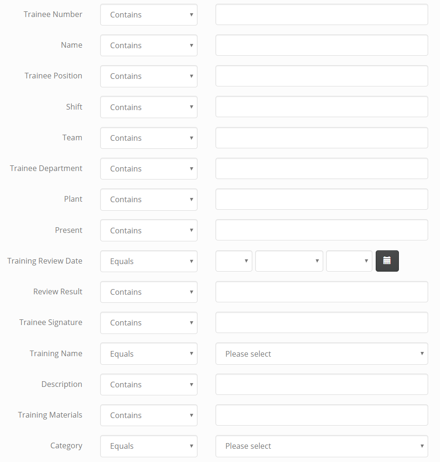Open the Shift filter dropdown

pos(148,107)
